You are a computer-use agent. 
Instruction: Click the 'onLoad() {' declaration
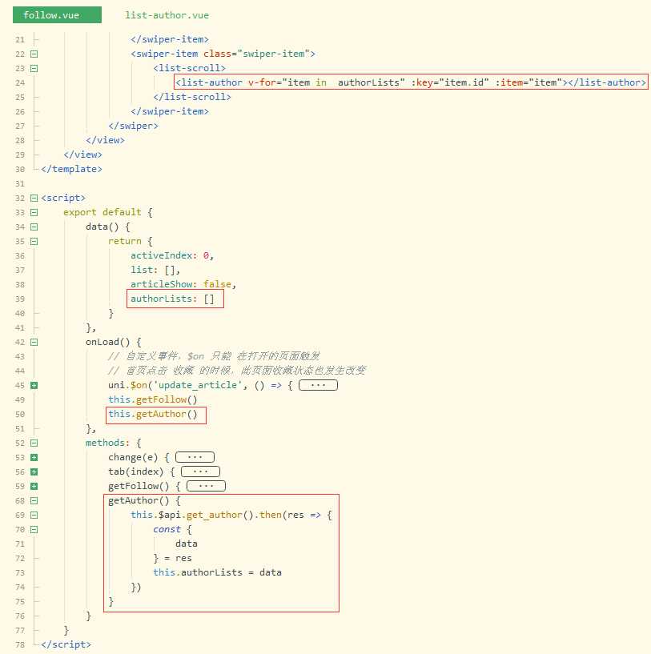114,342
